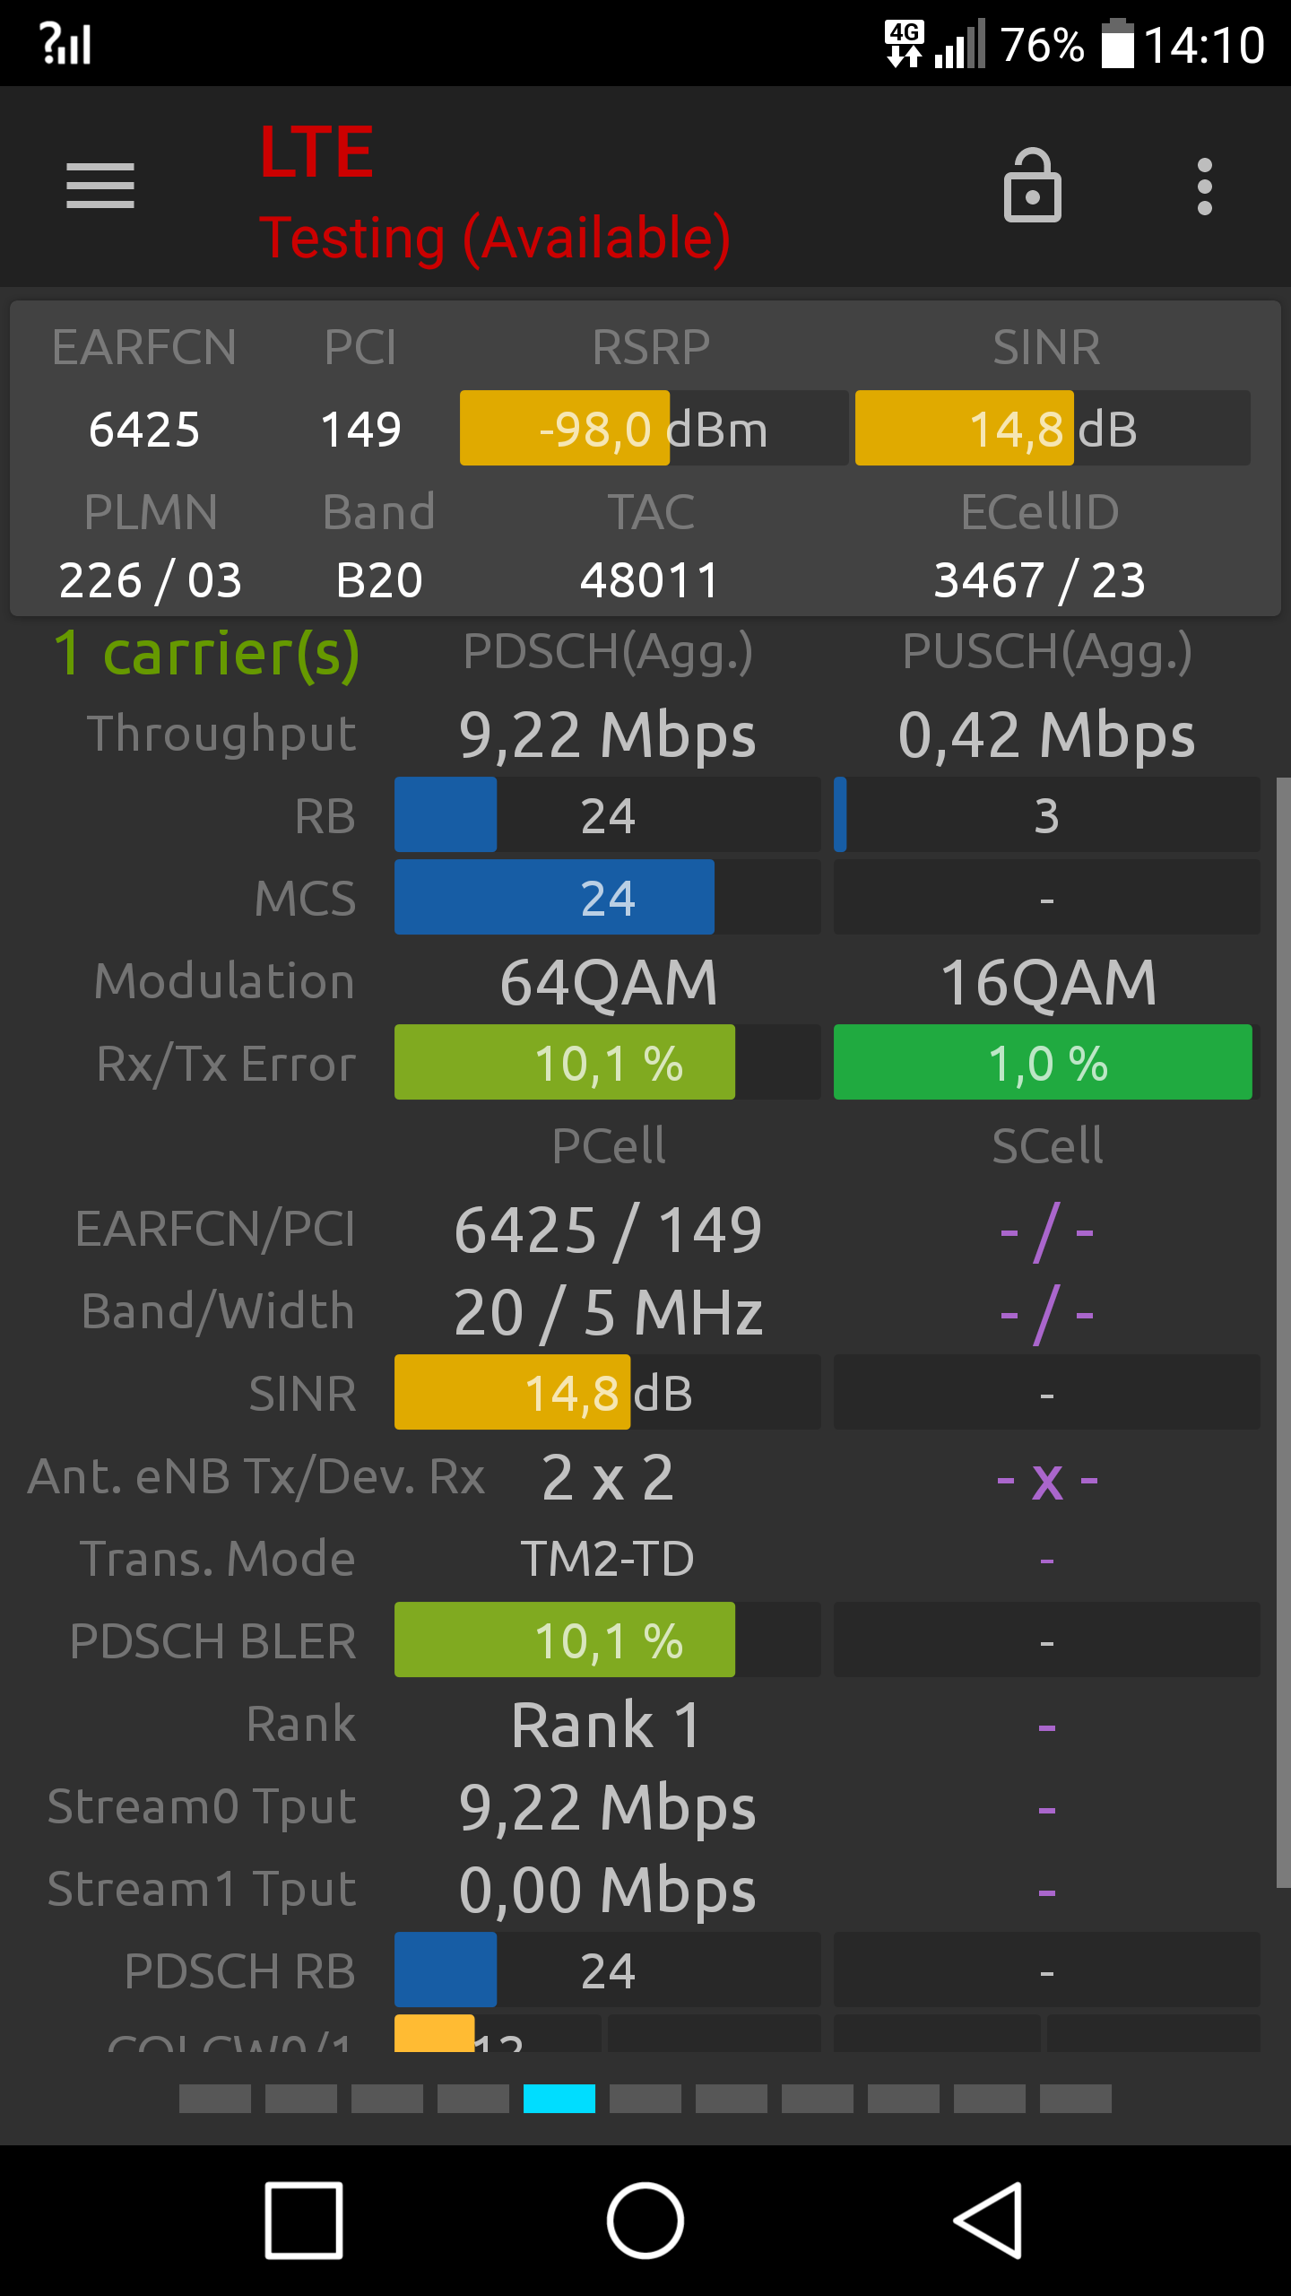Open recent apps square button
This screenshot has width=1291, height=2296.
pos(304,2221)
